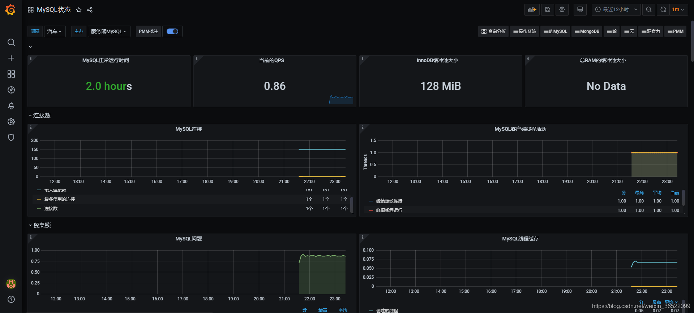Screen dimensions: 694x313
Task: Click the main page vertical scrollbar
Action: pos(692,42)
